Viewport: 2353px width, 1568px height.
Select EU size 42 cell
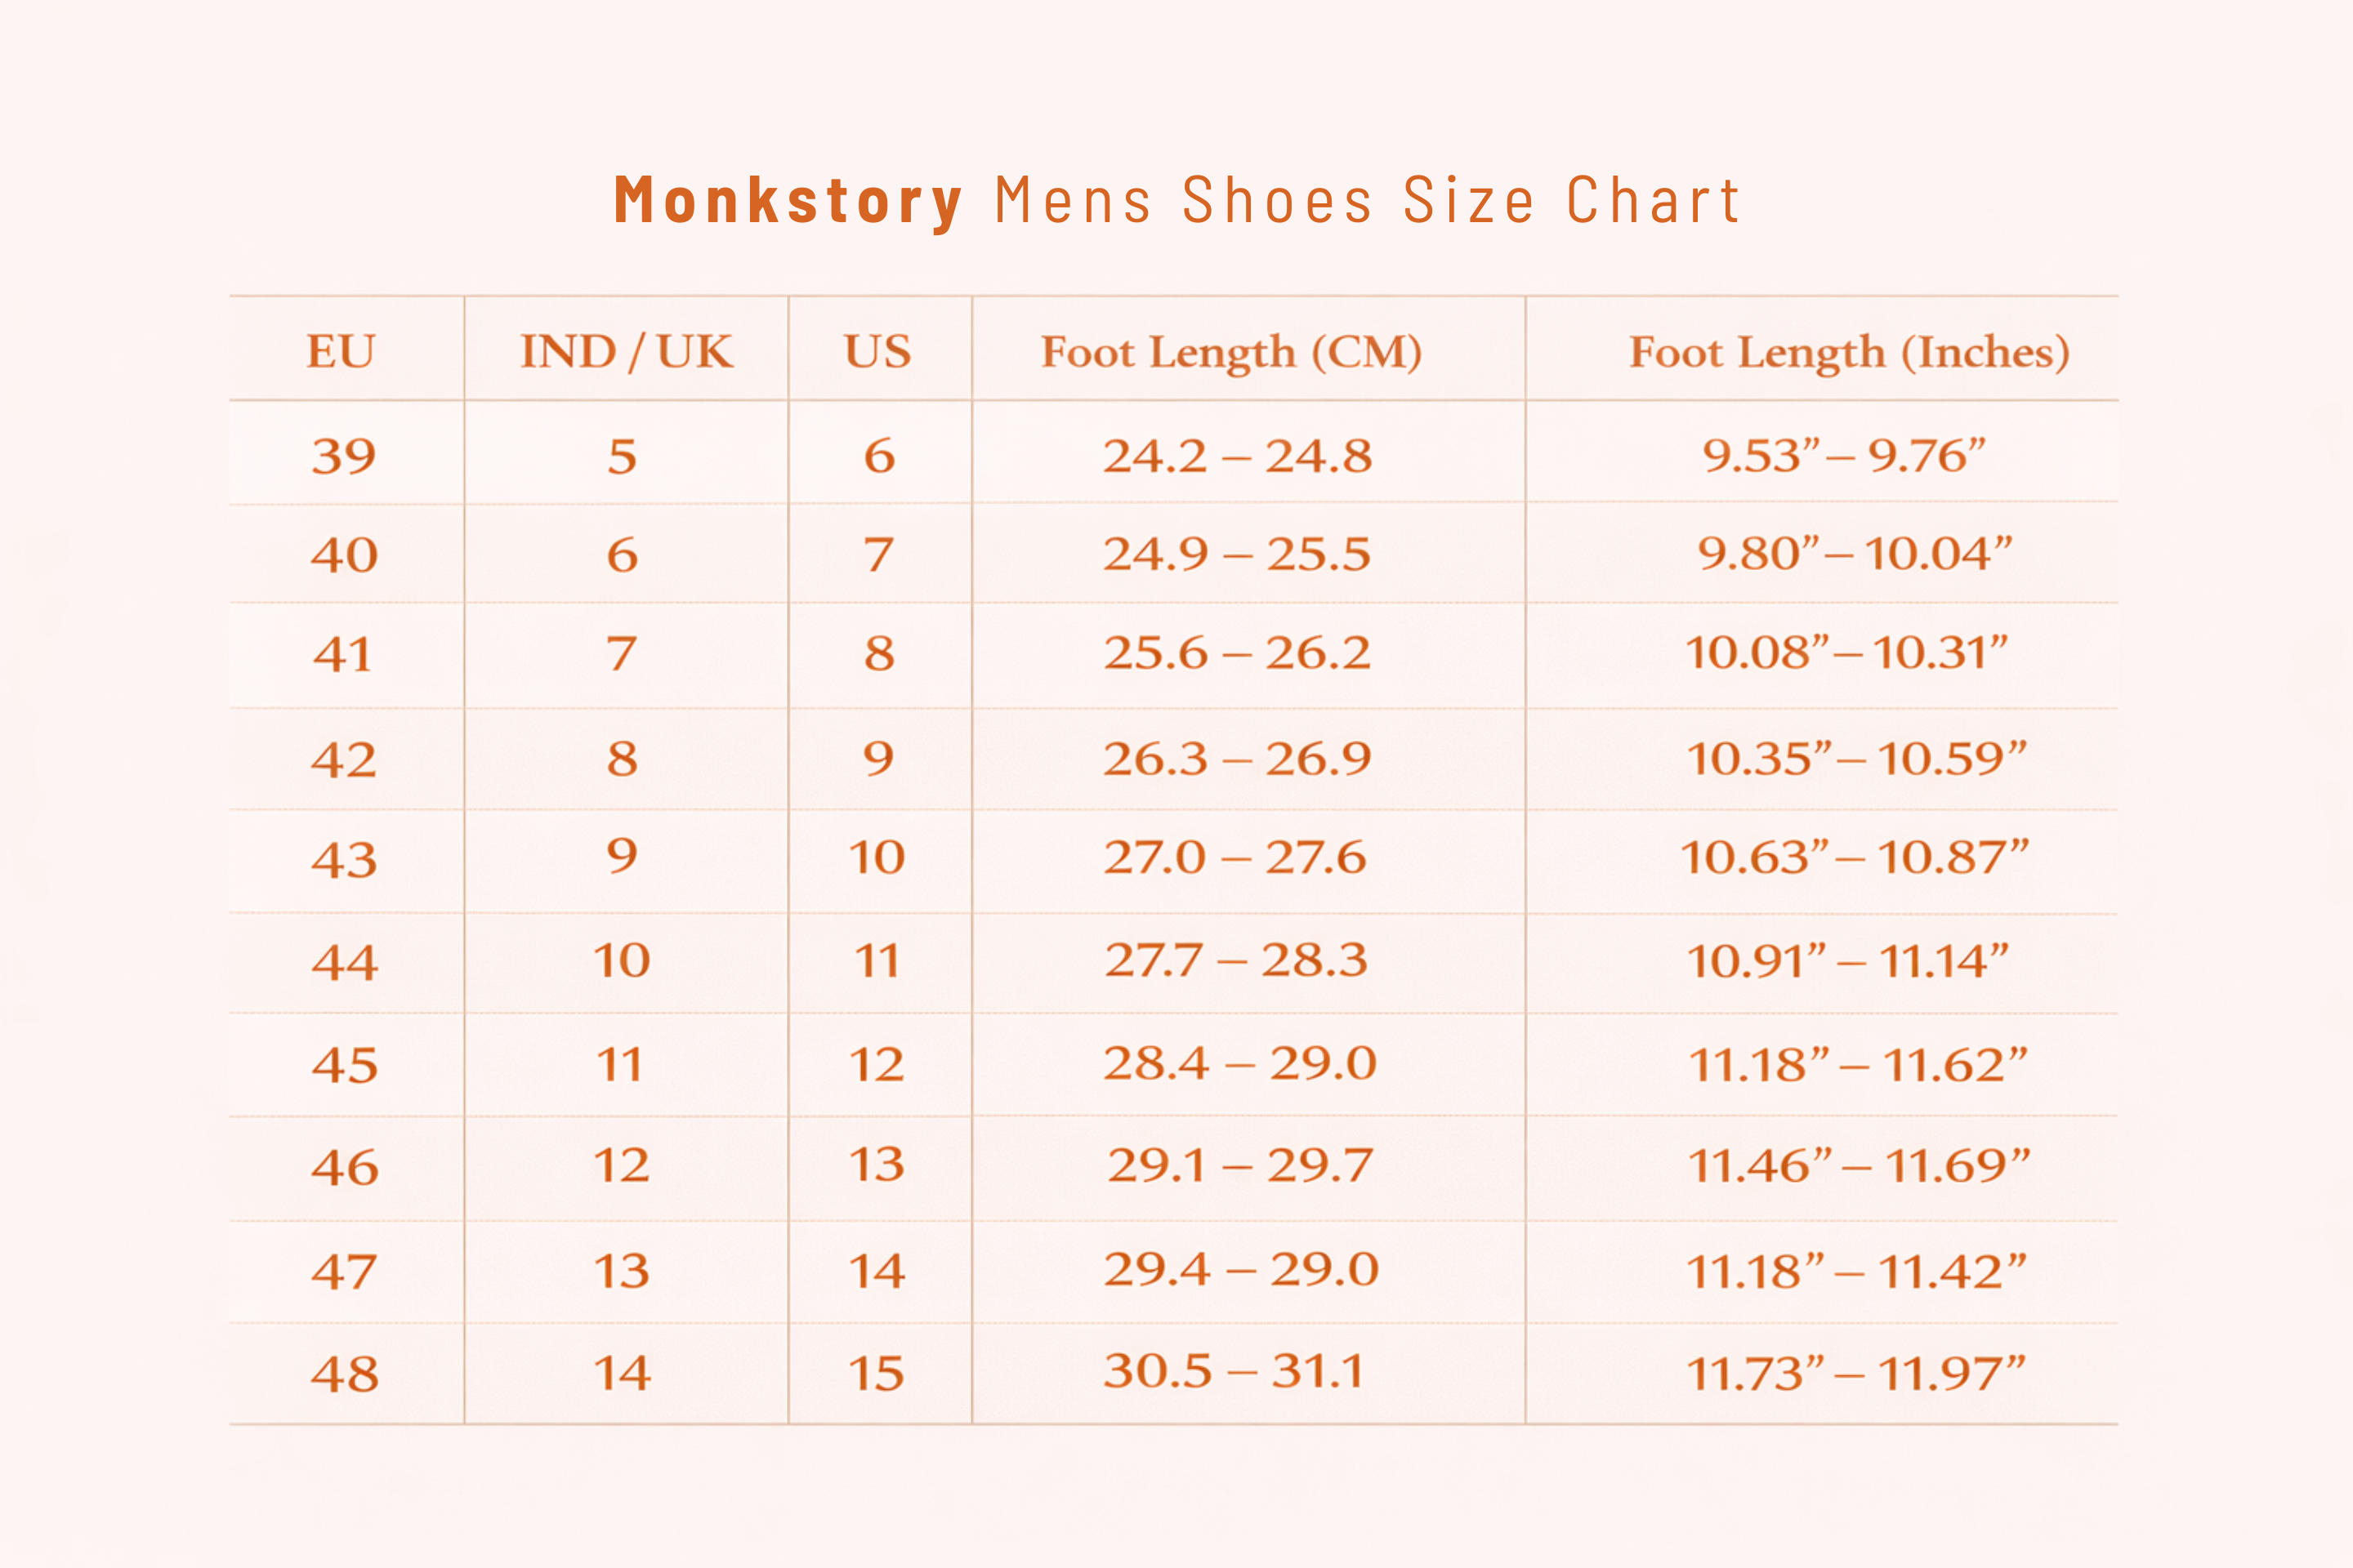344,760
